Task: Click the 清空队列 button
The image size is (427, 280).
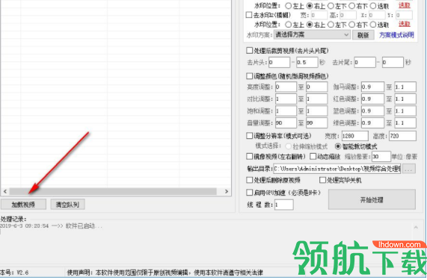Action: point(67,205)
